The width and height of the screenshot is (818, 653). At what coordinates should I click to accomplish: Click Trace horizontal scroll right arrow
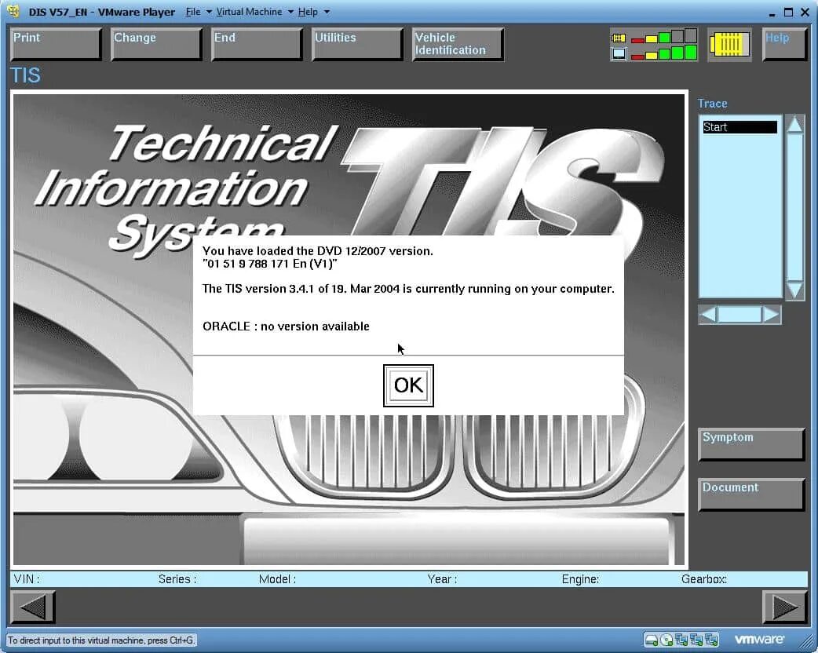click(x=772, y=315)
